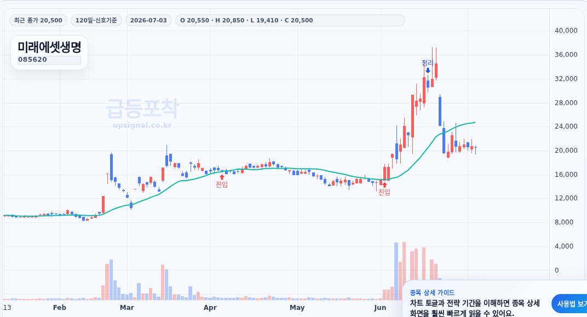Click the blue 정리 exit arrow marker
The height and width of the screenshot is (317, 587).
pyautogui.click(x=428, y=71)
